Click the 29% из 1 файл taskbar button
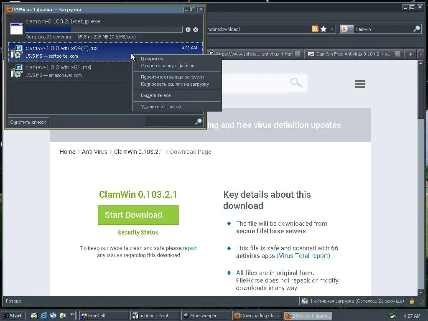The width and height of the screenshot is (428, 321). 308,316
